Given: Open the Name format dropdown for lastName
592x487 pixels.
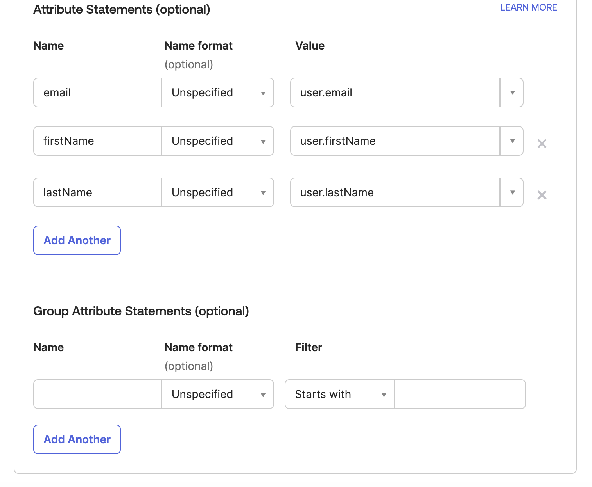Looking at the screenshot, I should [x=263, y=192].
